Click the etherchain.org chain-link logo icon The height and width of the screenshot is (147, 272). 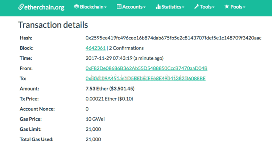(21, 7)
